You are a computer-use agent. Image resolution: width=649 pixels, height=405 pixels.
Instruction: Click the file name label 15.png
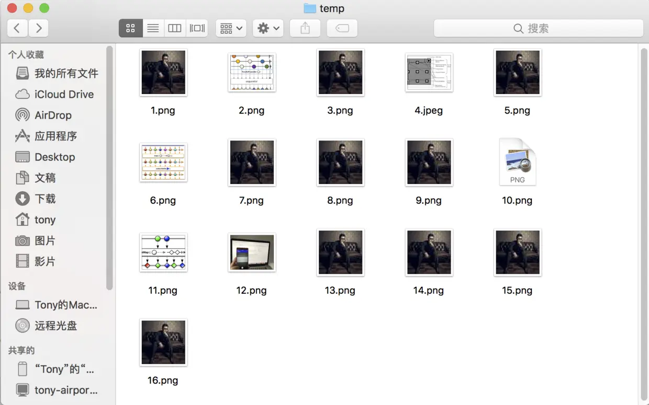[517, 291]
